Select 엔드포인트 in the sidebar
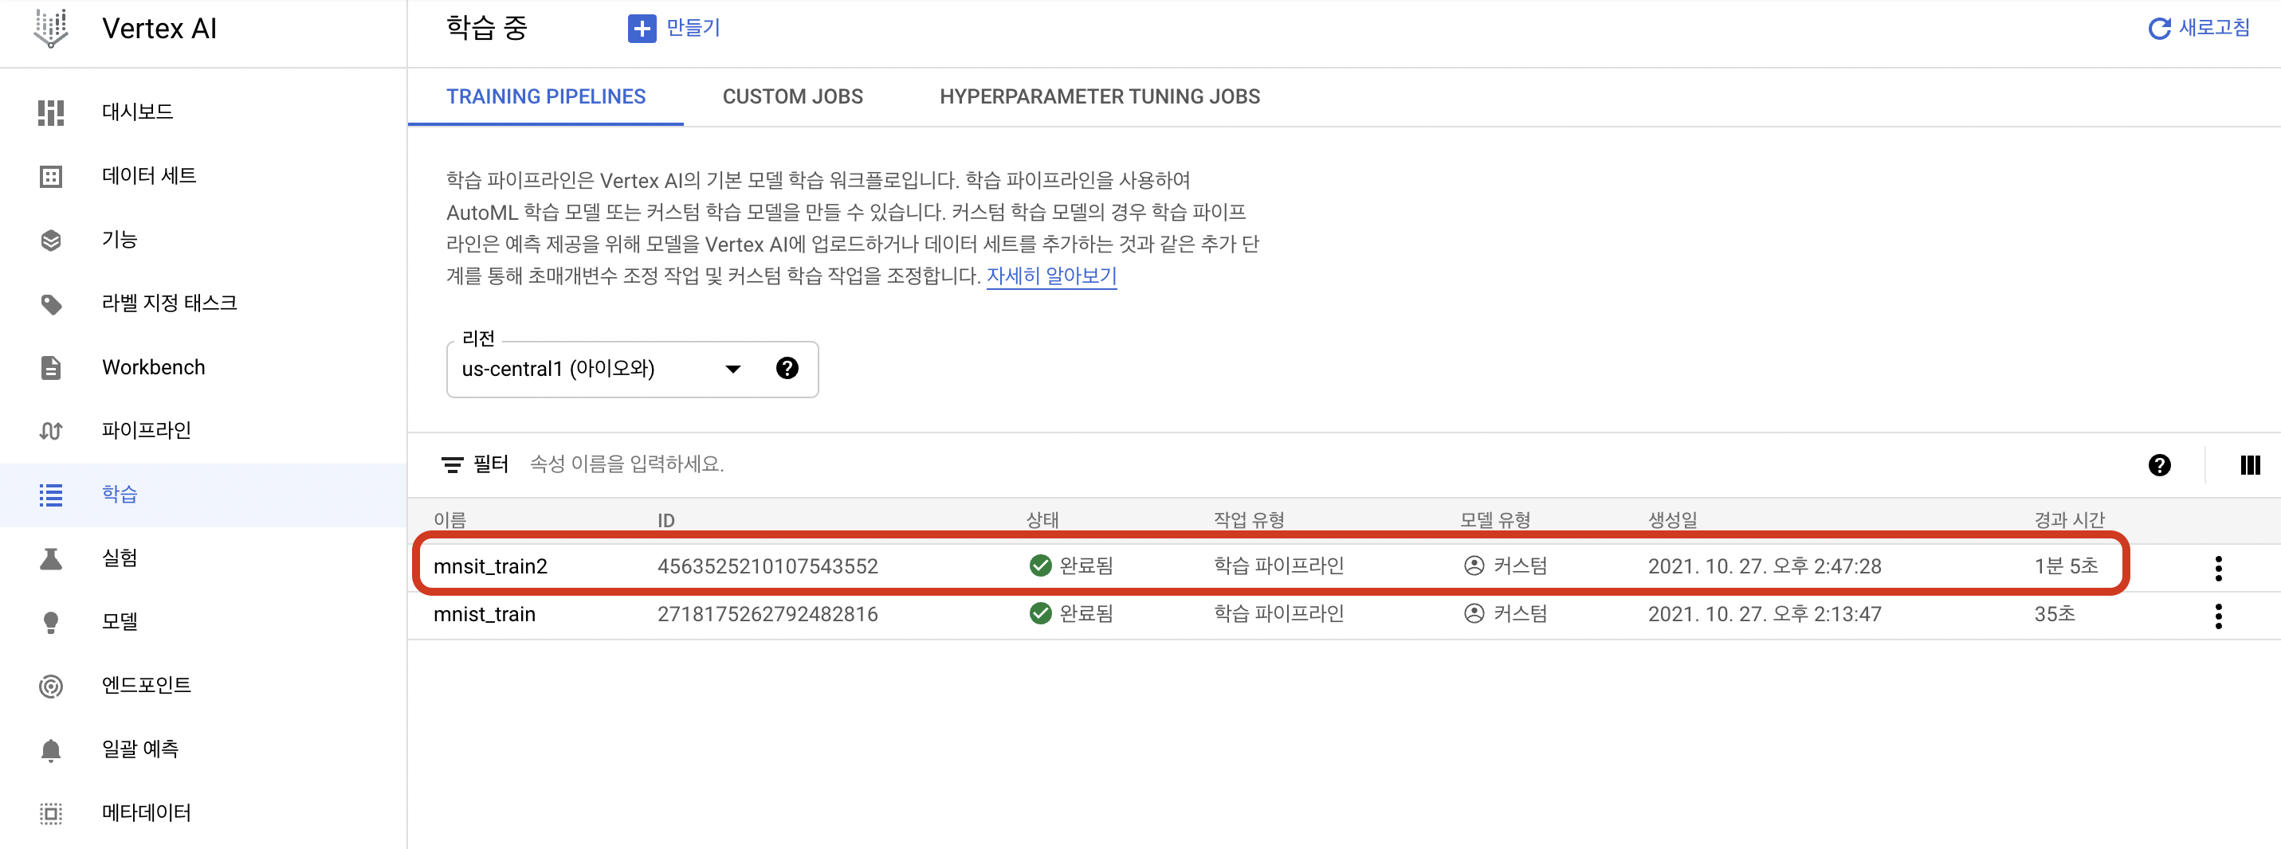 (146, 685)
